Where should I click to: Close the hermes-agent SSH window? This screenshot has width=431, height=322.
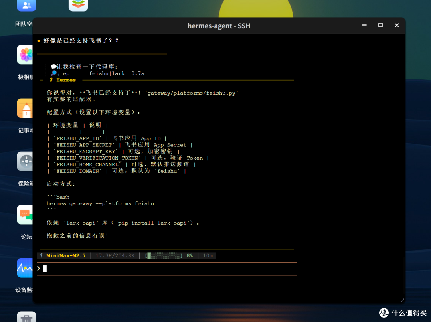tap(397, 25)
